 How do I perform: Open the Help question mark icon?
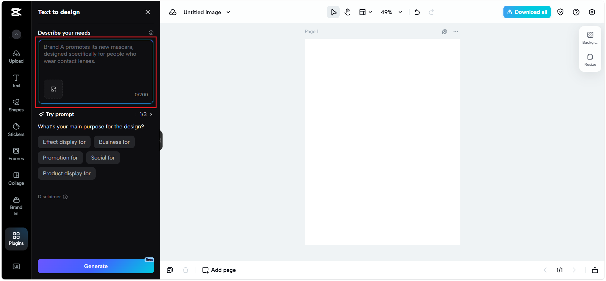pos(576,12)
